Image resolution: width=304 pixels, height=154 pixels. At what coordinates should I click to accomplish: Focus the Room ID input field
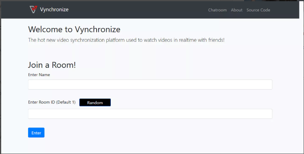click(150, 114)
